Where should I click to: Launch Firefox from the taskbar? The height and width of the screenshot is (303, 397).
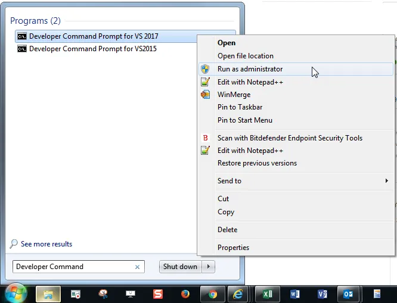coord(185,294)
